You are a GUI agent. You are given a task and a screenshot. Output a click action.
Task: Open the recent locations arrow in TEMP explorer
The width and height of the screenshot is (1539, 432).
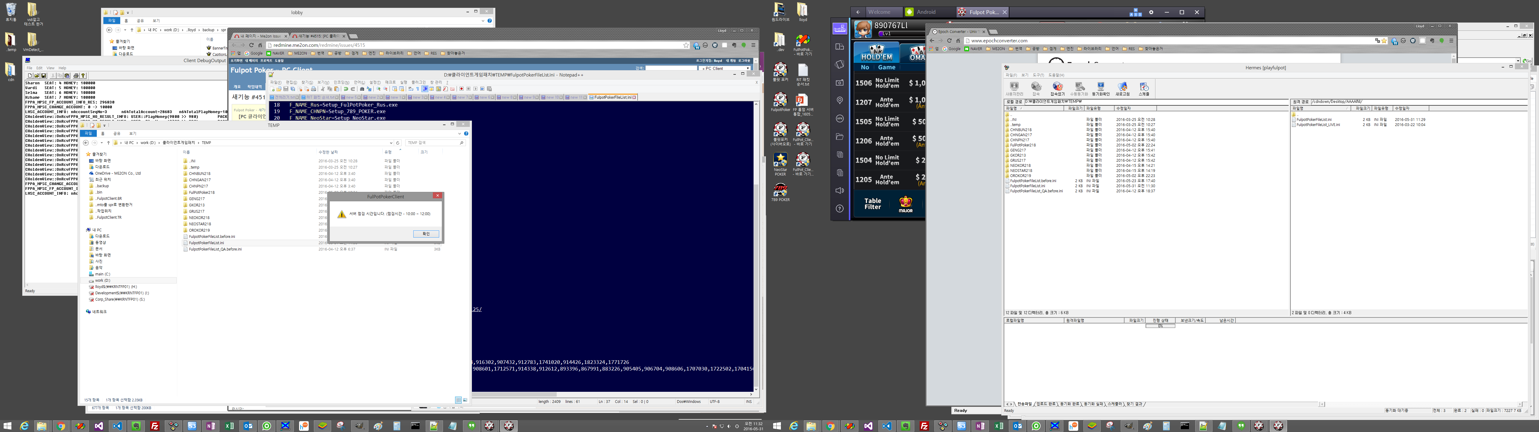coord(101,142)
